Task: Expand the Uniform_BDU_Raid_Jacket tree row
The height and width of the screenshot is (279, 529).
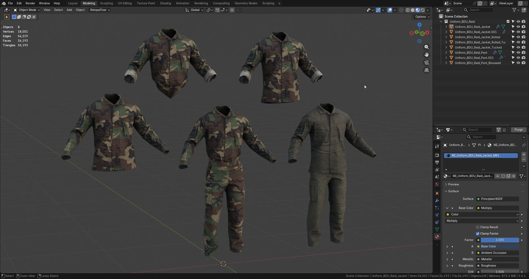Action: click(x=446, y=27)
